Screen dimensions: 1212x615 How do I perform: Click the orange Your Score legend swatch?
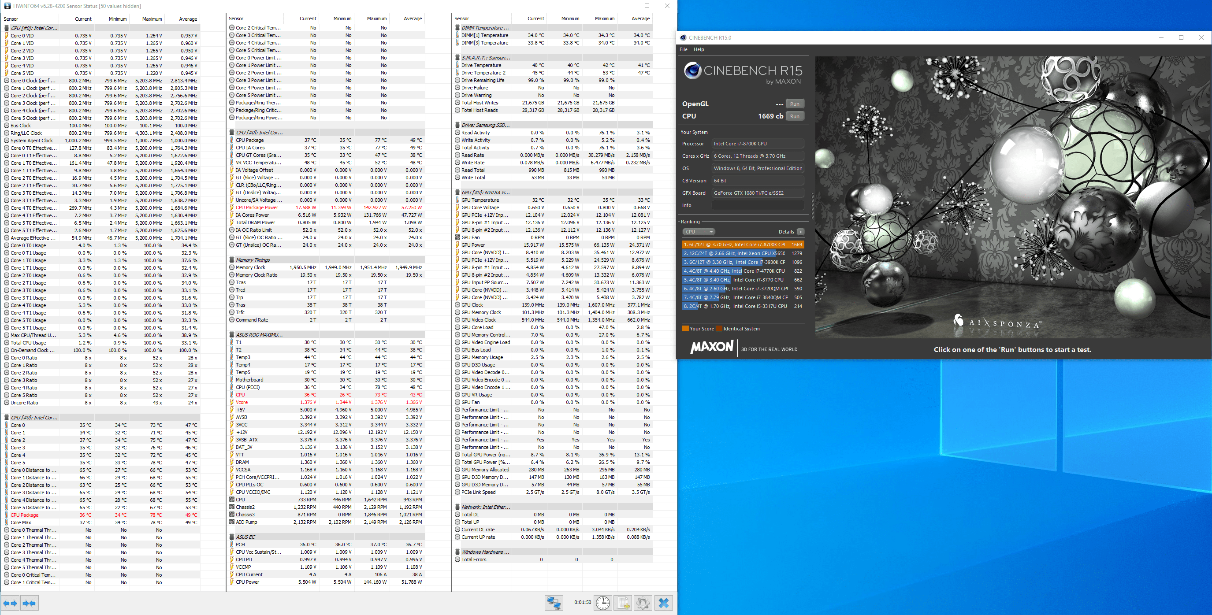(685, 329)
